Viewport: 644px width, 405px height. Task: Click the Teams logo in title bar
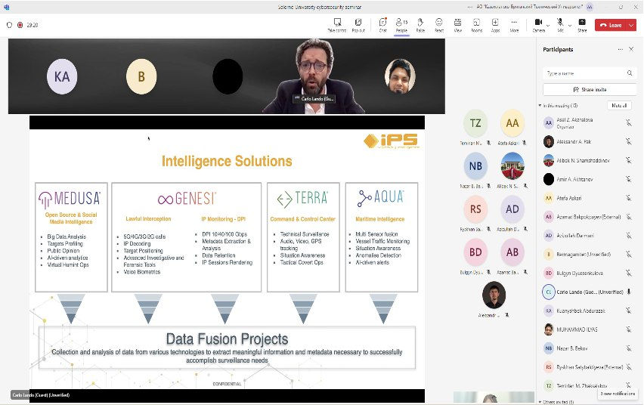(7, 7)
